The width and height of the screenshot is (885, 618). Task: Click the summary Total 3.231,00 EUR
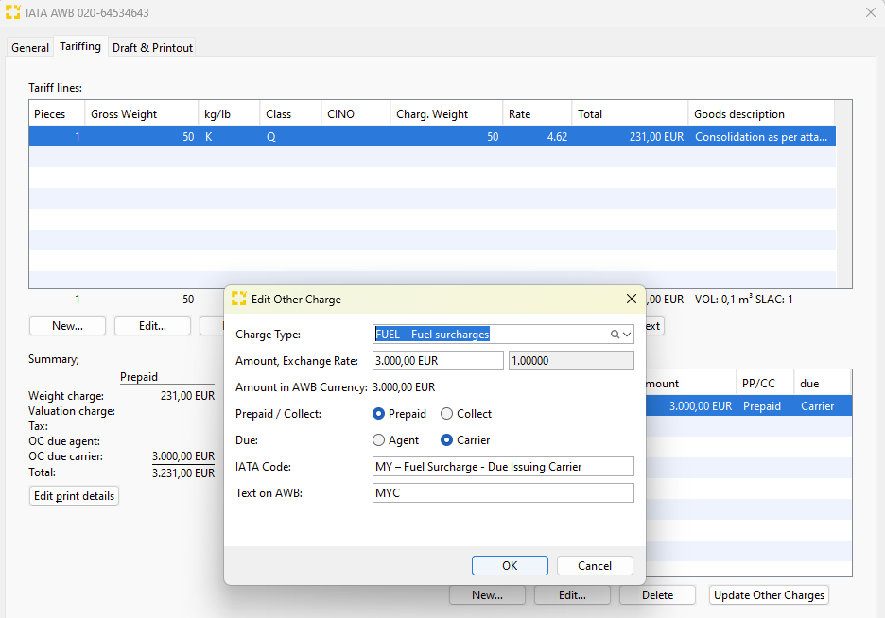point(183,472)
